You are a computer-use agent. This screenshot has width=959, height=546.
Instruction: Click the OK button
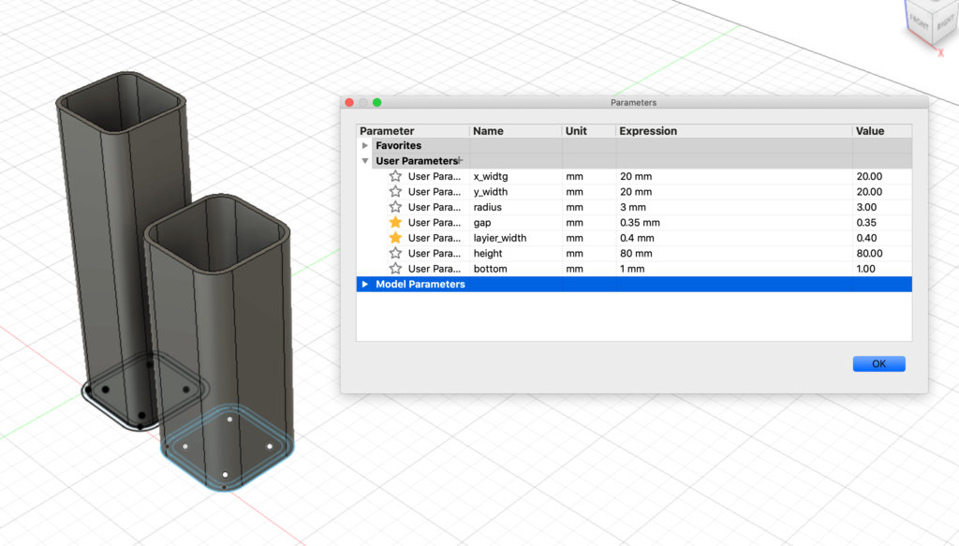click(878, 363)
